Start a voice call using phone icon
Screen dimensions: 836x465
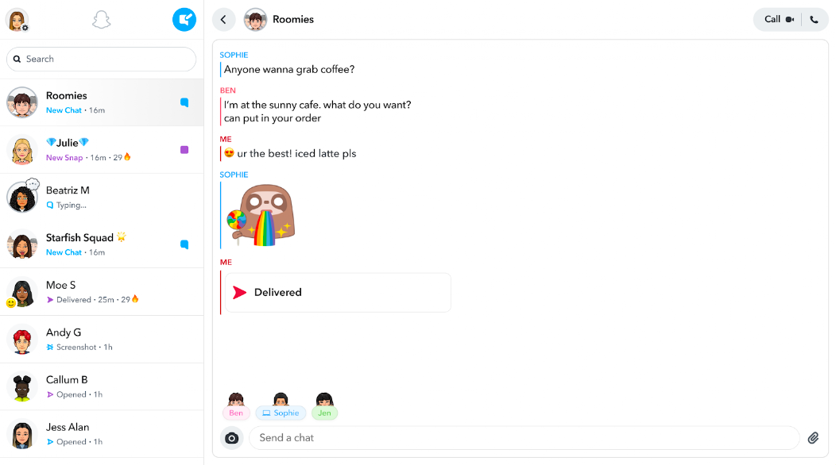click(x=814, y=20)
